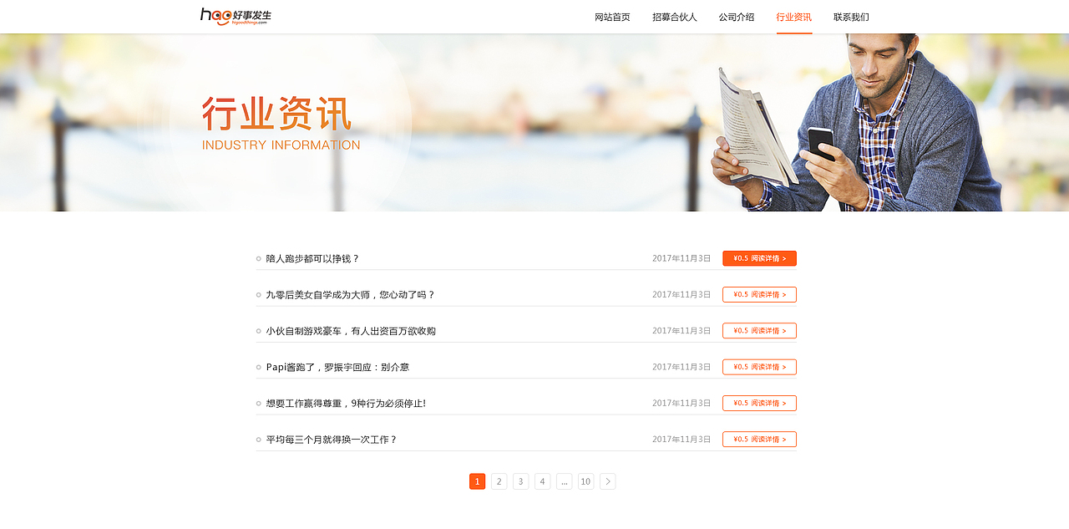This screenshot has width=1069, height=529.
Task: Click 阅读详情 button for 九零后美女 article
Action: [759, 294]
